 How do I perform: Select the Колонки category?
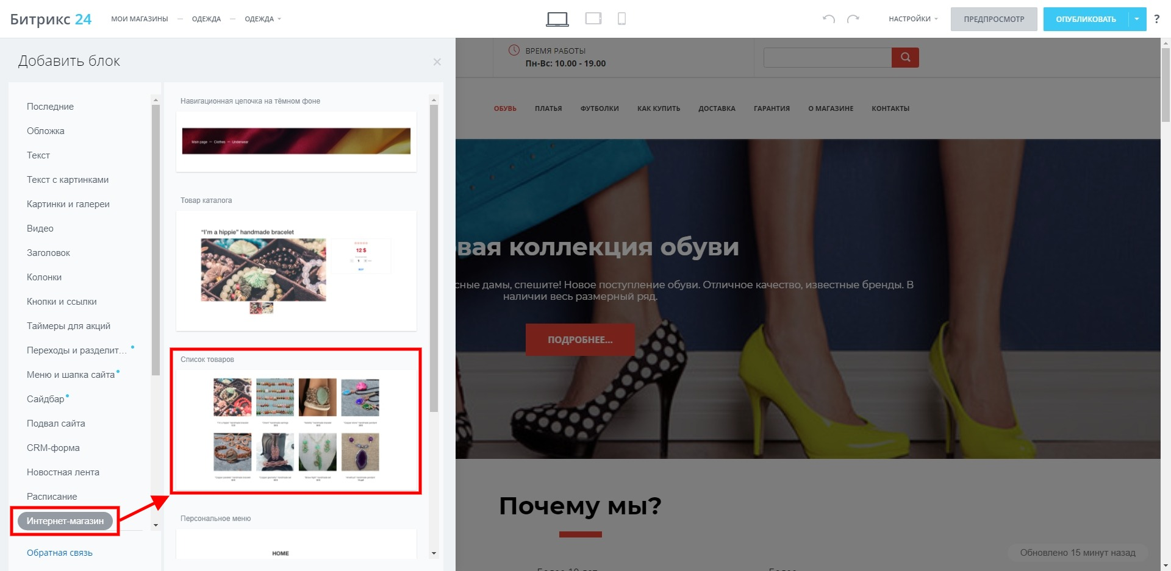point(44,277)
